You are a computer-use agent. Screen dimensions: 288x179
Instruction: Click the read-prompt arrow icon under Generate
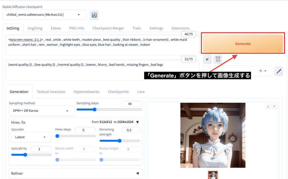[x=207, y=59]
